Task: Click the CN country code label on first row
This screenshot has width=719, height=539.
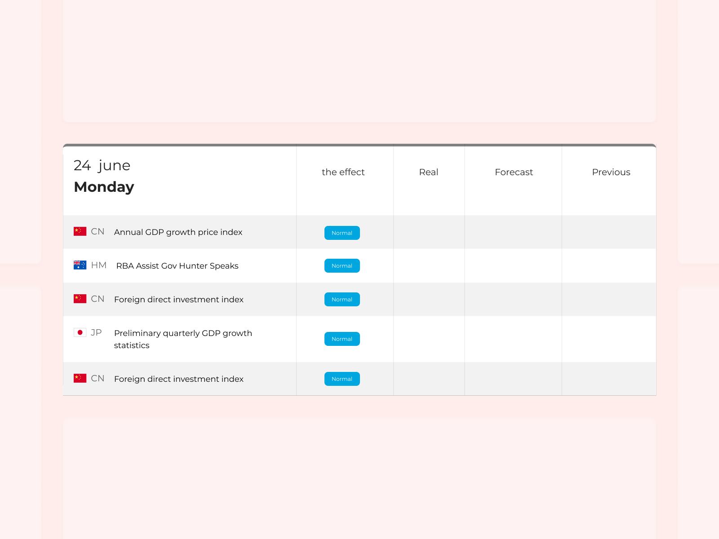Action: click(98, 232)
